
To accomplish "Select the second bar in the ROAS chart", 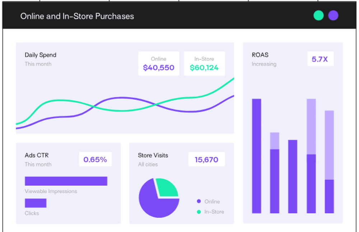I will [x=275, y=173].
